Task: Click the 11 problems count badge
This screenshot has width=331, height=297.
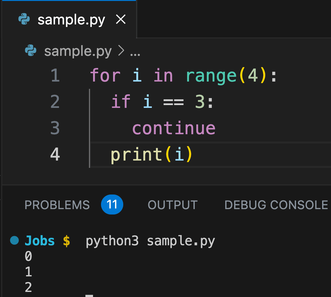Action: [x=112, y=205]
